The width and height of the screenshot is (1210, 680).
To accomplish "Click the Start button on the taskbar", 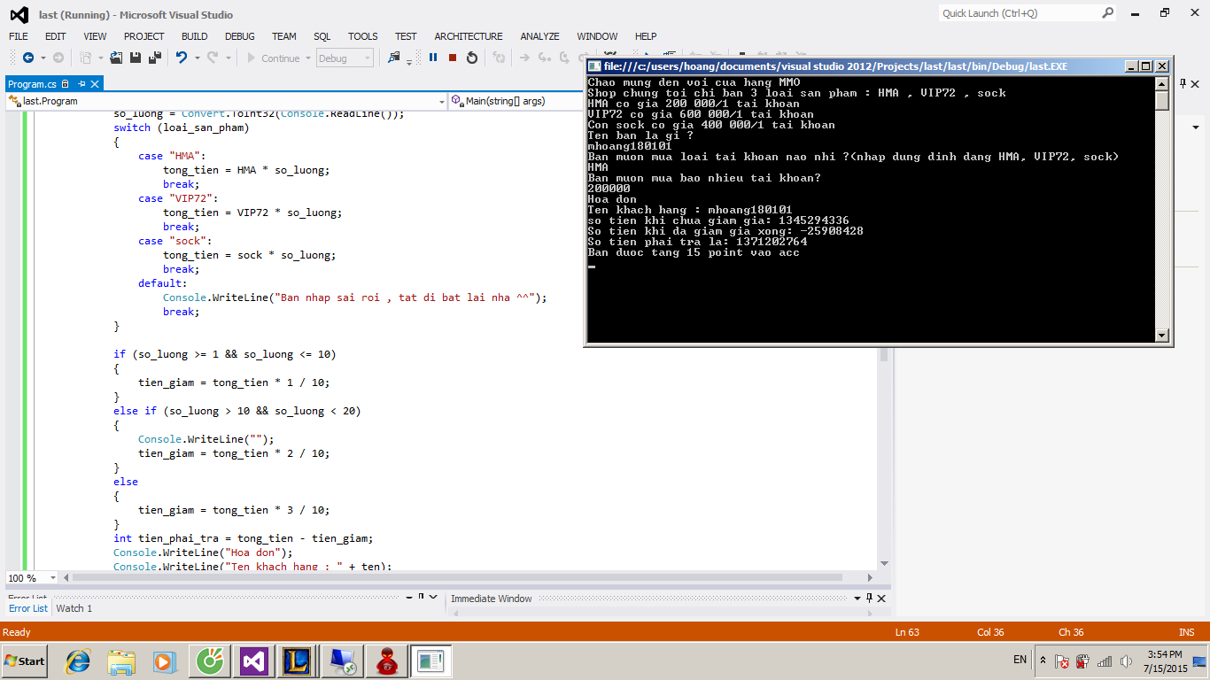I will pos(25,661).
